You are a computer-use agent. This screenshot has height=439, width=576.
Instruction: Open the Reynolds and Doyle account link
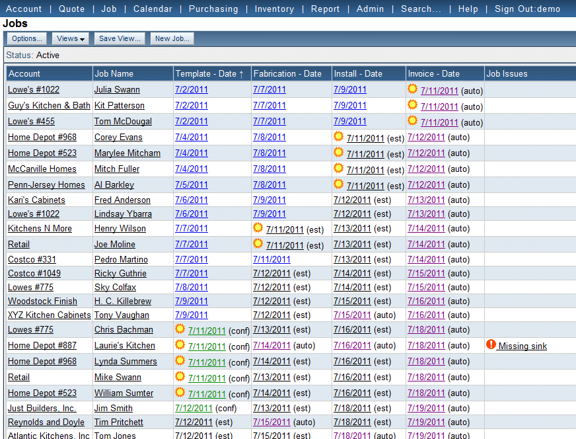pos(46,422)
